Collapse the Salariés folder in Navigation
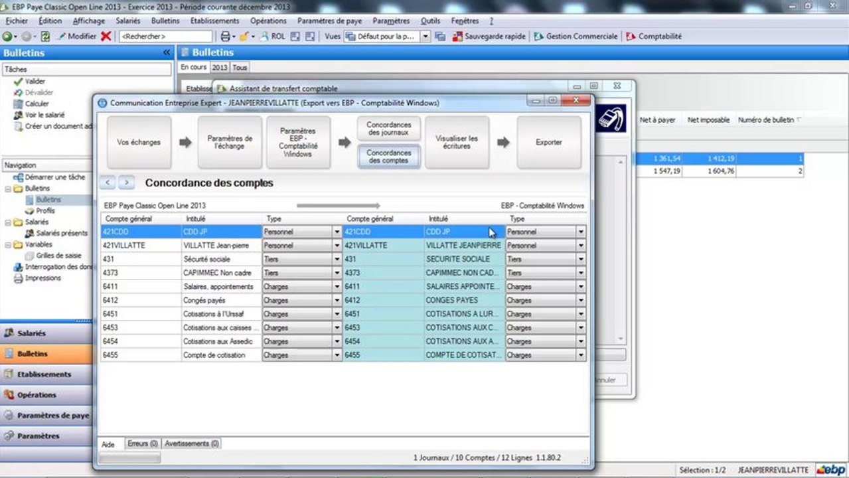The width and height of the screenshot is (849, 478). (7, 222)
